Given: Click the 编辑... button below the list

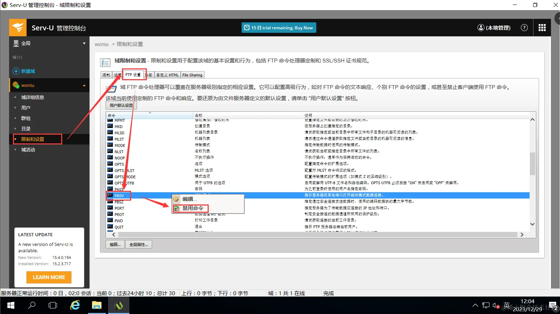Looking at the screenshot, I should (115, 245).
